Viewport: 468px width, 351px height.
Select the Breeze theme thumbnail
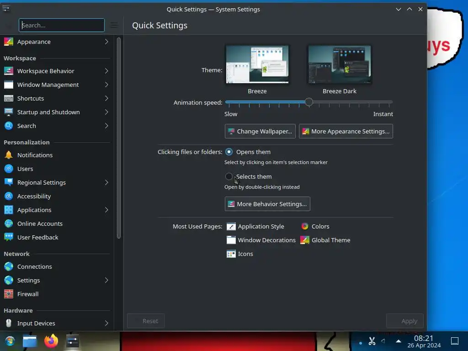[x=257, y=64]
